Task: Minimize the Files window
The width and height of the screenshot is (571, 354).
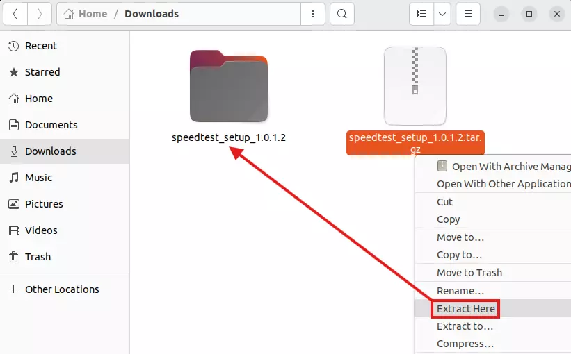Action: click(501, 14)
